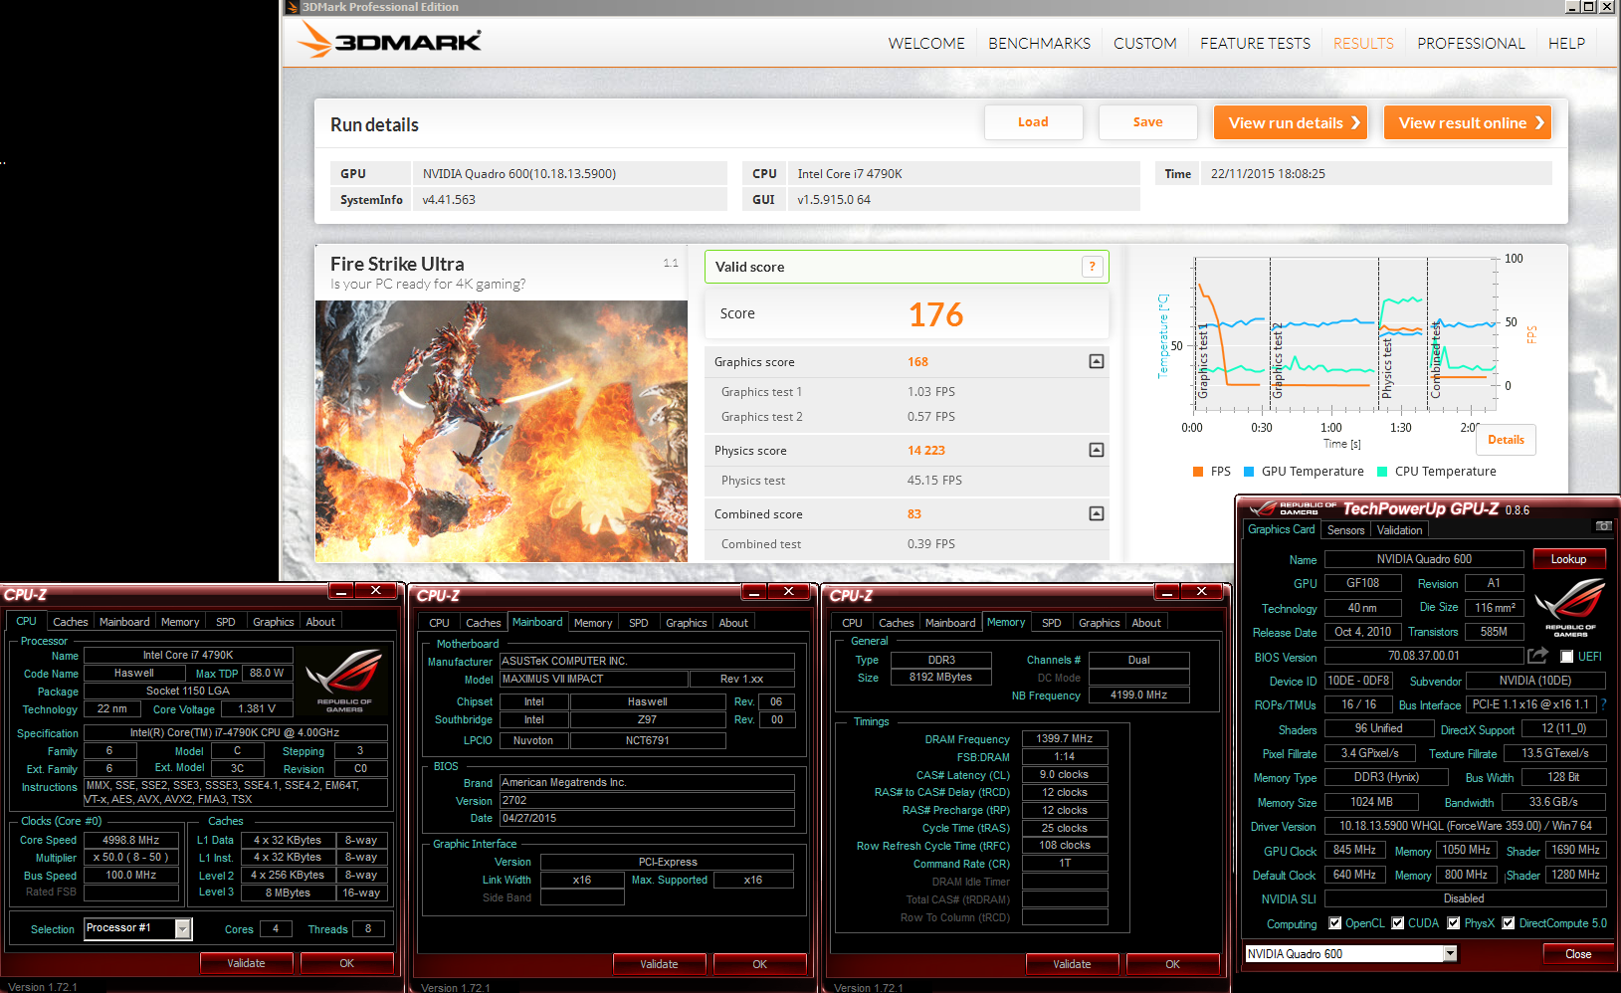Click Validate in the CPU-Z Memory window
The height and width of the screenshot is (993, 1621).
(1072, 964)
